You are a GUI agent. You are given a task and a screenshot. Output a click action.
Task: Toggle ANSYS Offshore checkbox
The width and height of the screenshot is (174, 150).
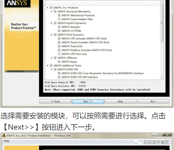click(55, 58)
